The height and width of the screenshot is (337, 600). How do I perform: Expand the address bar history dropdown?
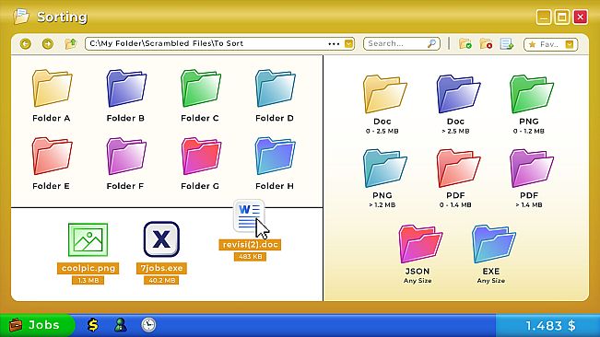coord(348,43)
